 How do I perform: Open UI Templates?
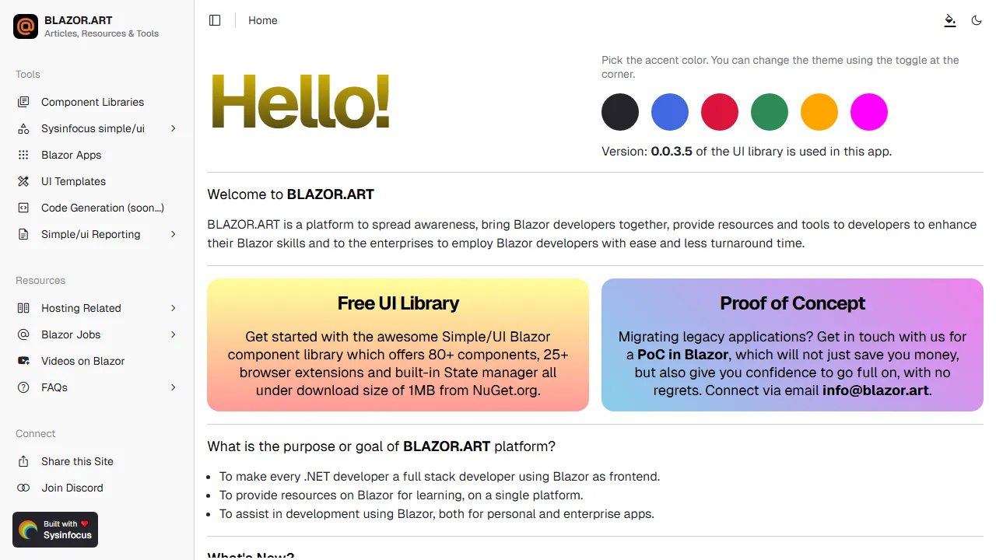72,181
